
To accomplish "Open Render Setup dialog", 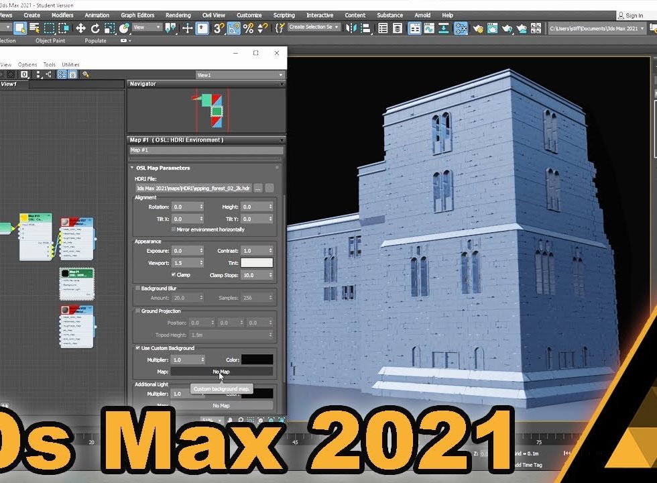I will pos(477,28).
